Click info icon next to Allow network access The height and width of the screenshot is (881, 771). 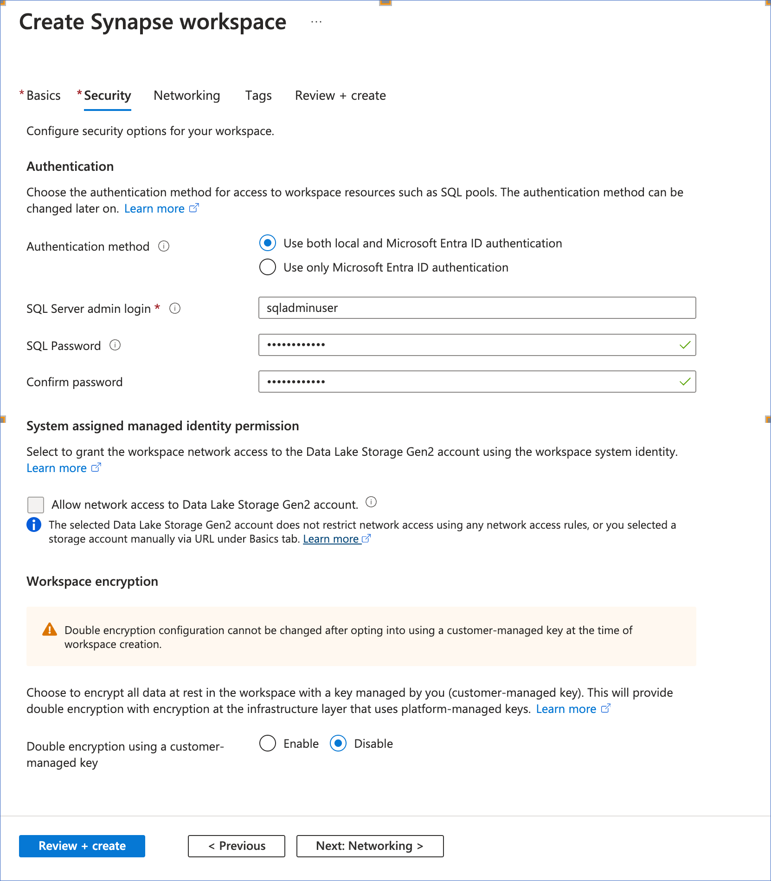(x=371, y=502)
